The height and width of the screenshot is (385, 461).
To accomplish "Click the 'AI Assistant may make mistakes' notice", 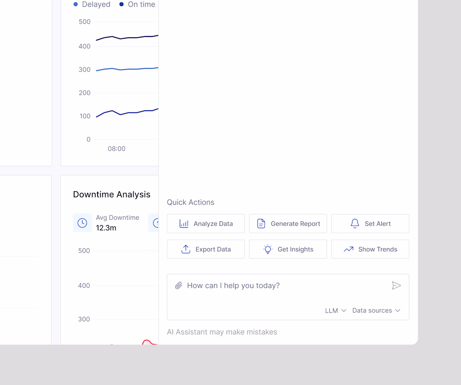I will (222, 332).
